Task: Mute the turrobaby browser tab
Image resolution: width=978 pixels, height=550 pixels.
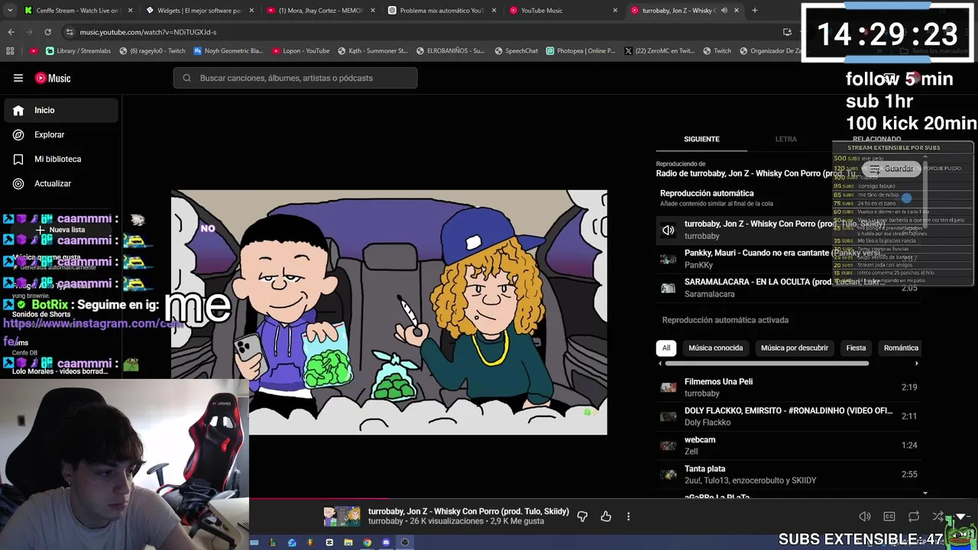Action: pyautogui.click(x=724, y=11)
